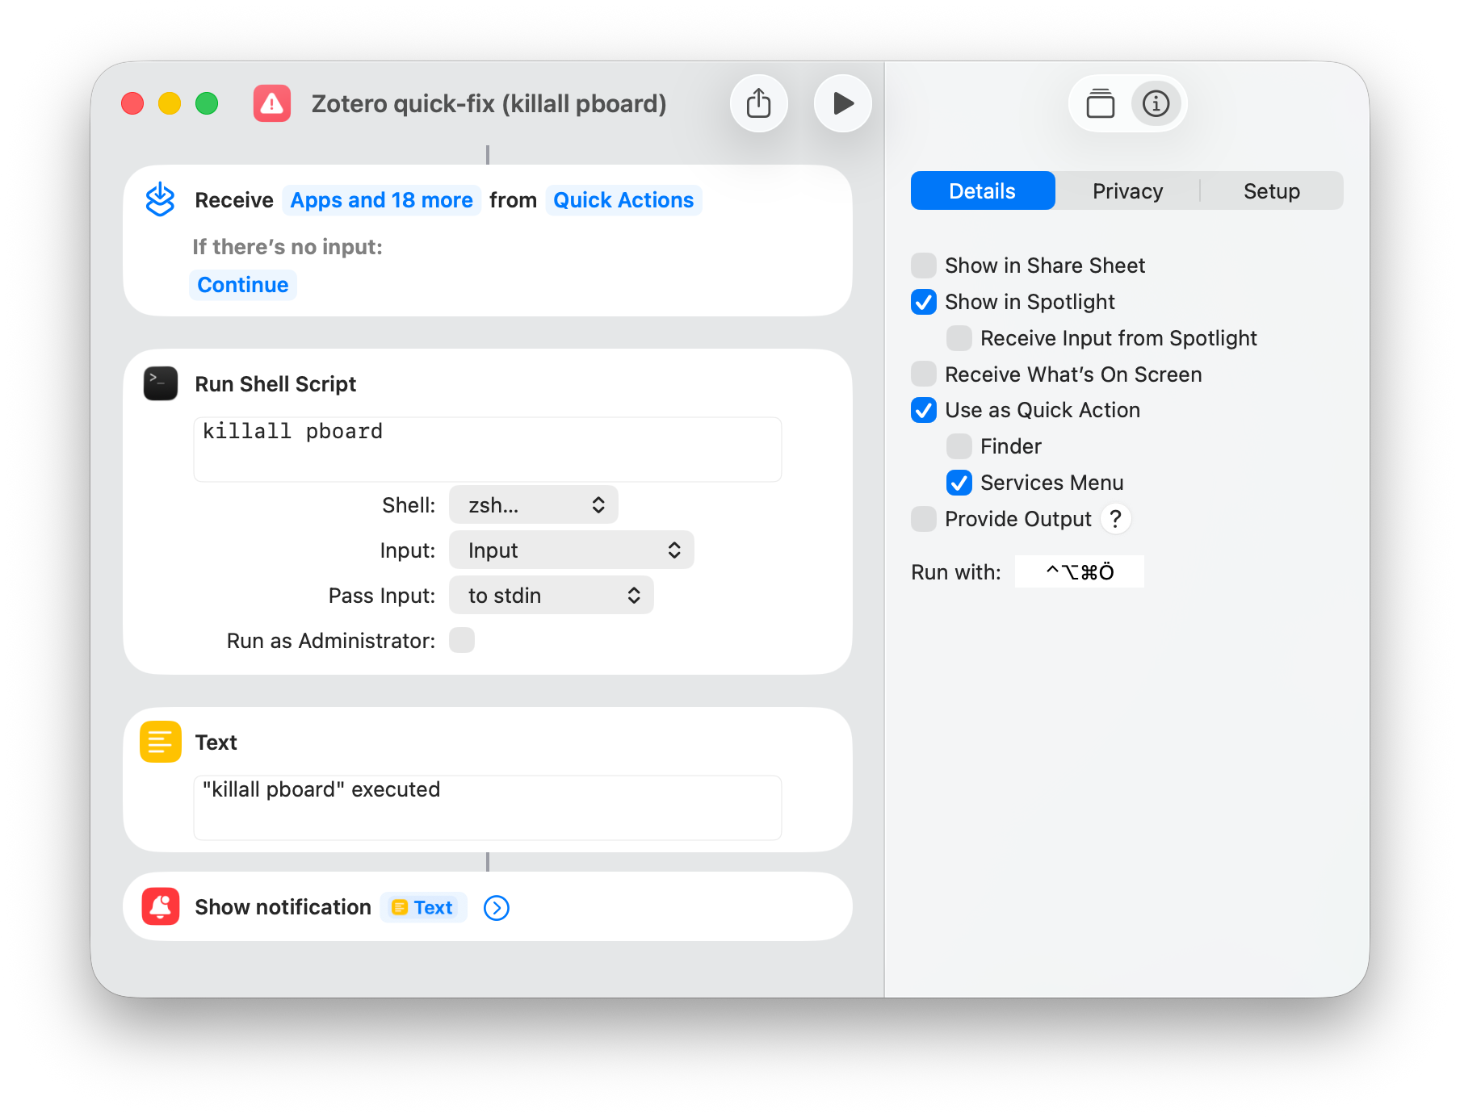Click the green zoom window button
Viewport: 1460px width, 1117px height.
[207, 103]
